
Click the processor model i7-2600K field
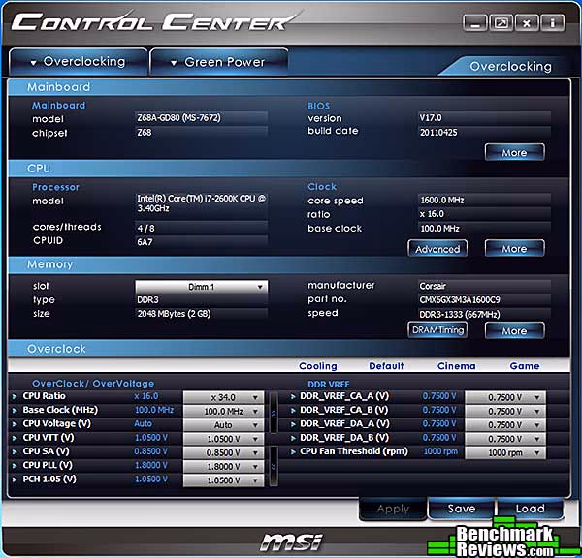(201, 203)
